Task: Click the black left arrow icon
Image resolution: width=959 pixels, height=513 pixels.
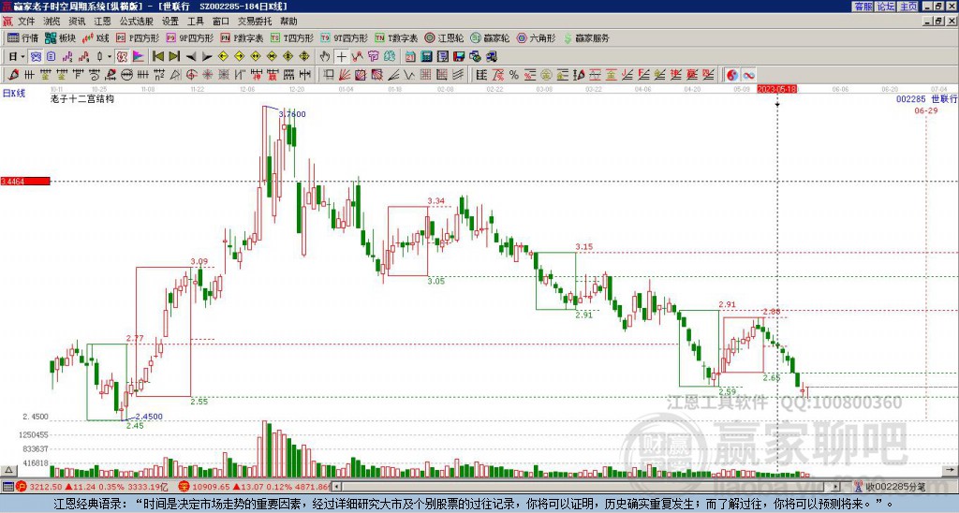Action: point(191,57)
